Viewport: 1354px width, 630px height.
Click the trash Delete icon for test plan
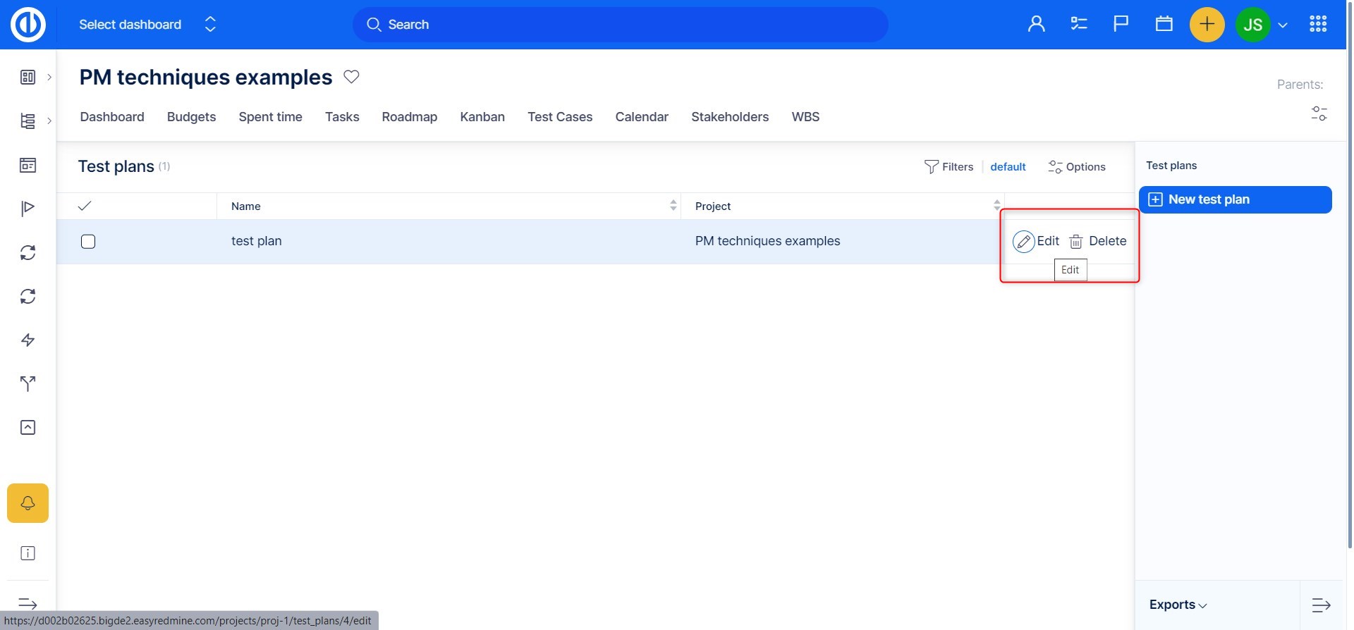[1076, 242]
